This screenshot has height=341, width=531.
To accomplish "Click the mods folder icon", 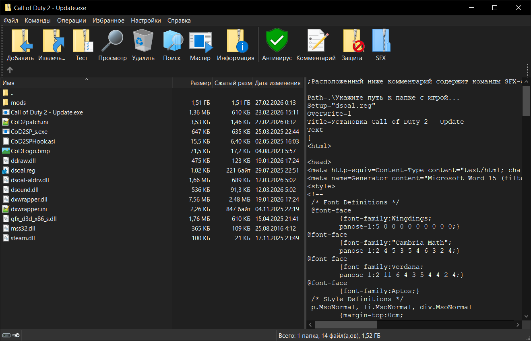I will click(6, 103).
